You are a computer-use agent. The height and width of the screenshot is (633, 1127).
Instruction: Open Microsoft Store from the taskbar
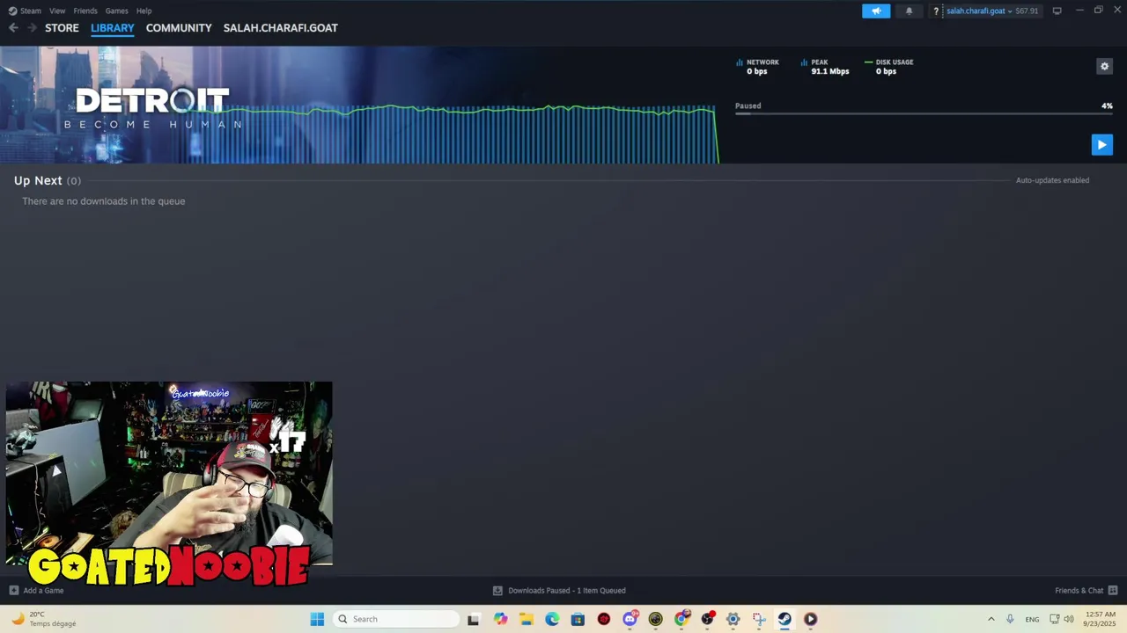[578, 619]
